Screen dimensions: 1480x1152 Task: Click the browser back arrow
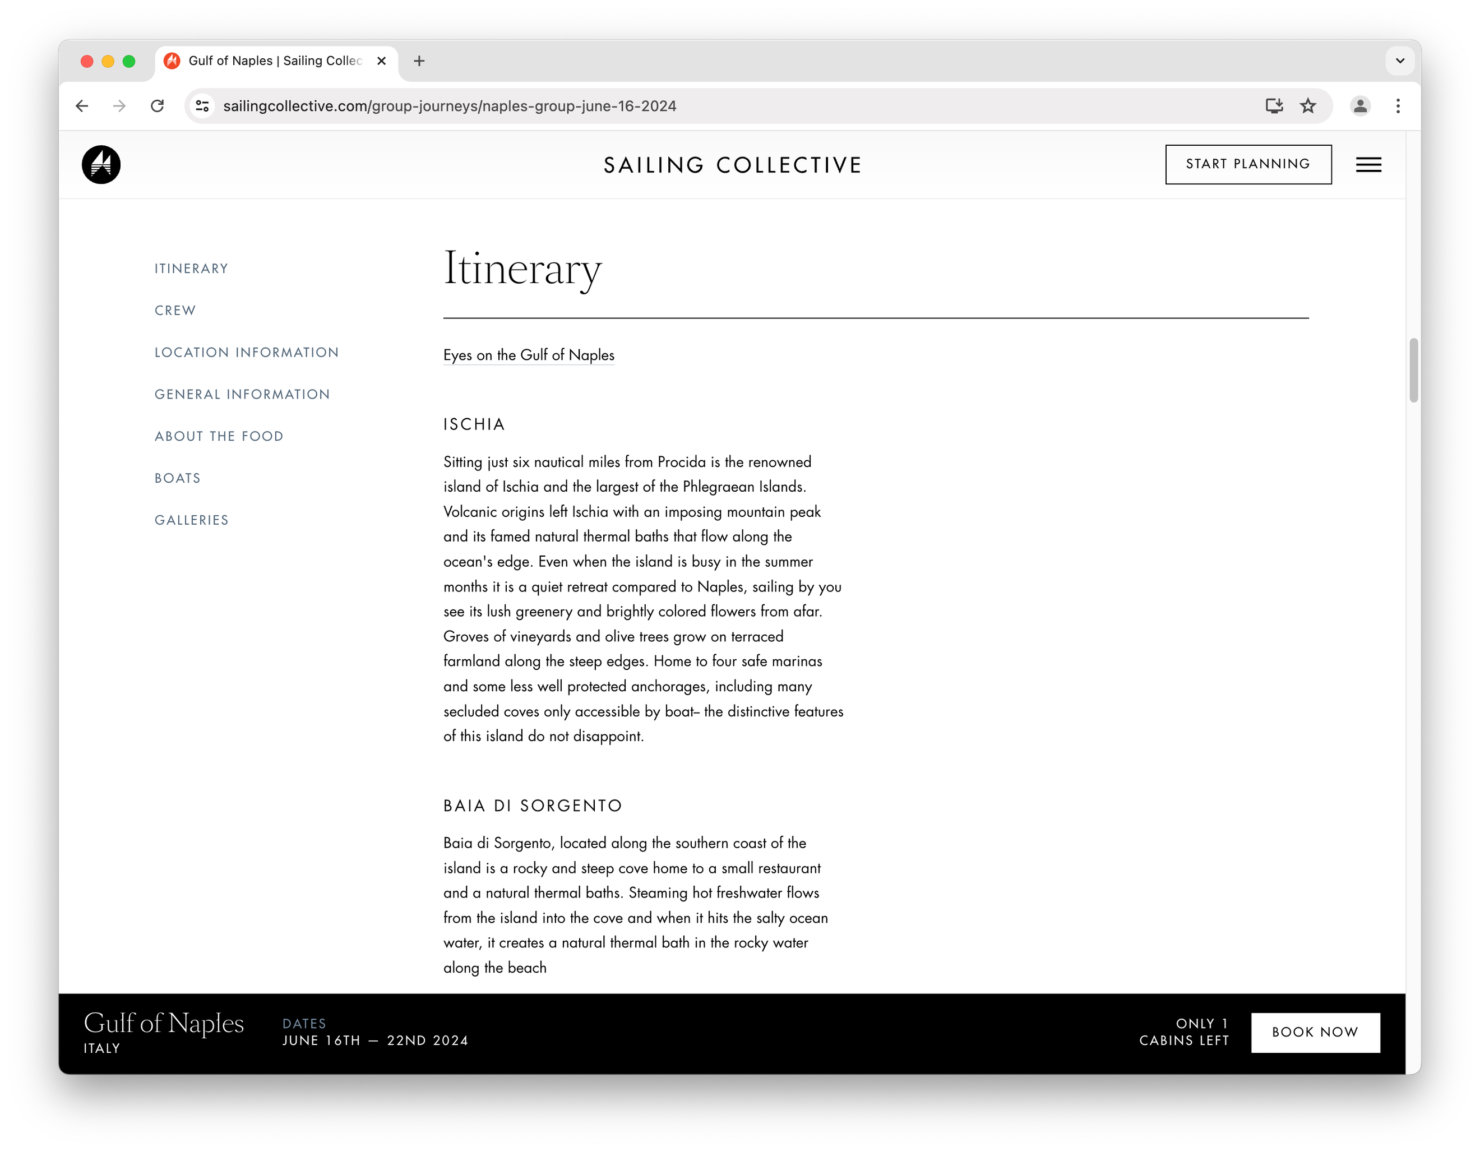pyautogui.click(x=82, y=106)
